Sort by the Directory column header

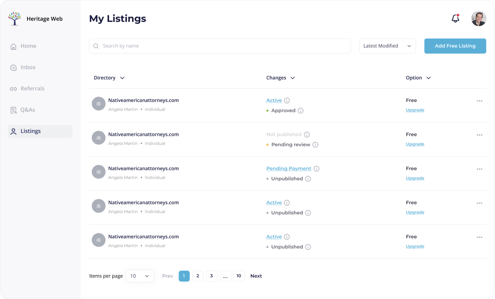109,78
